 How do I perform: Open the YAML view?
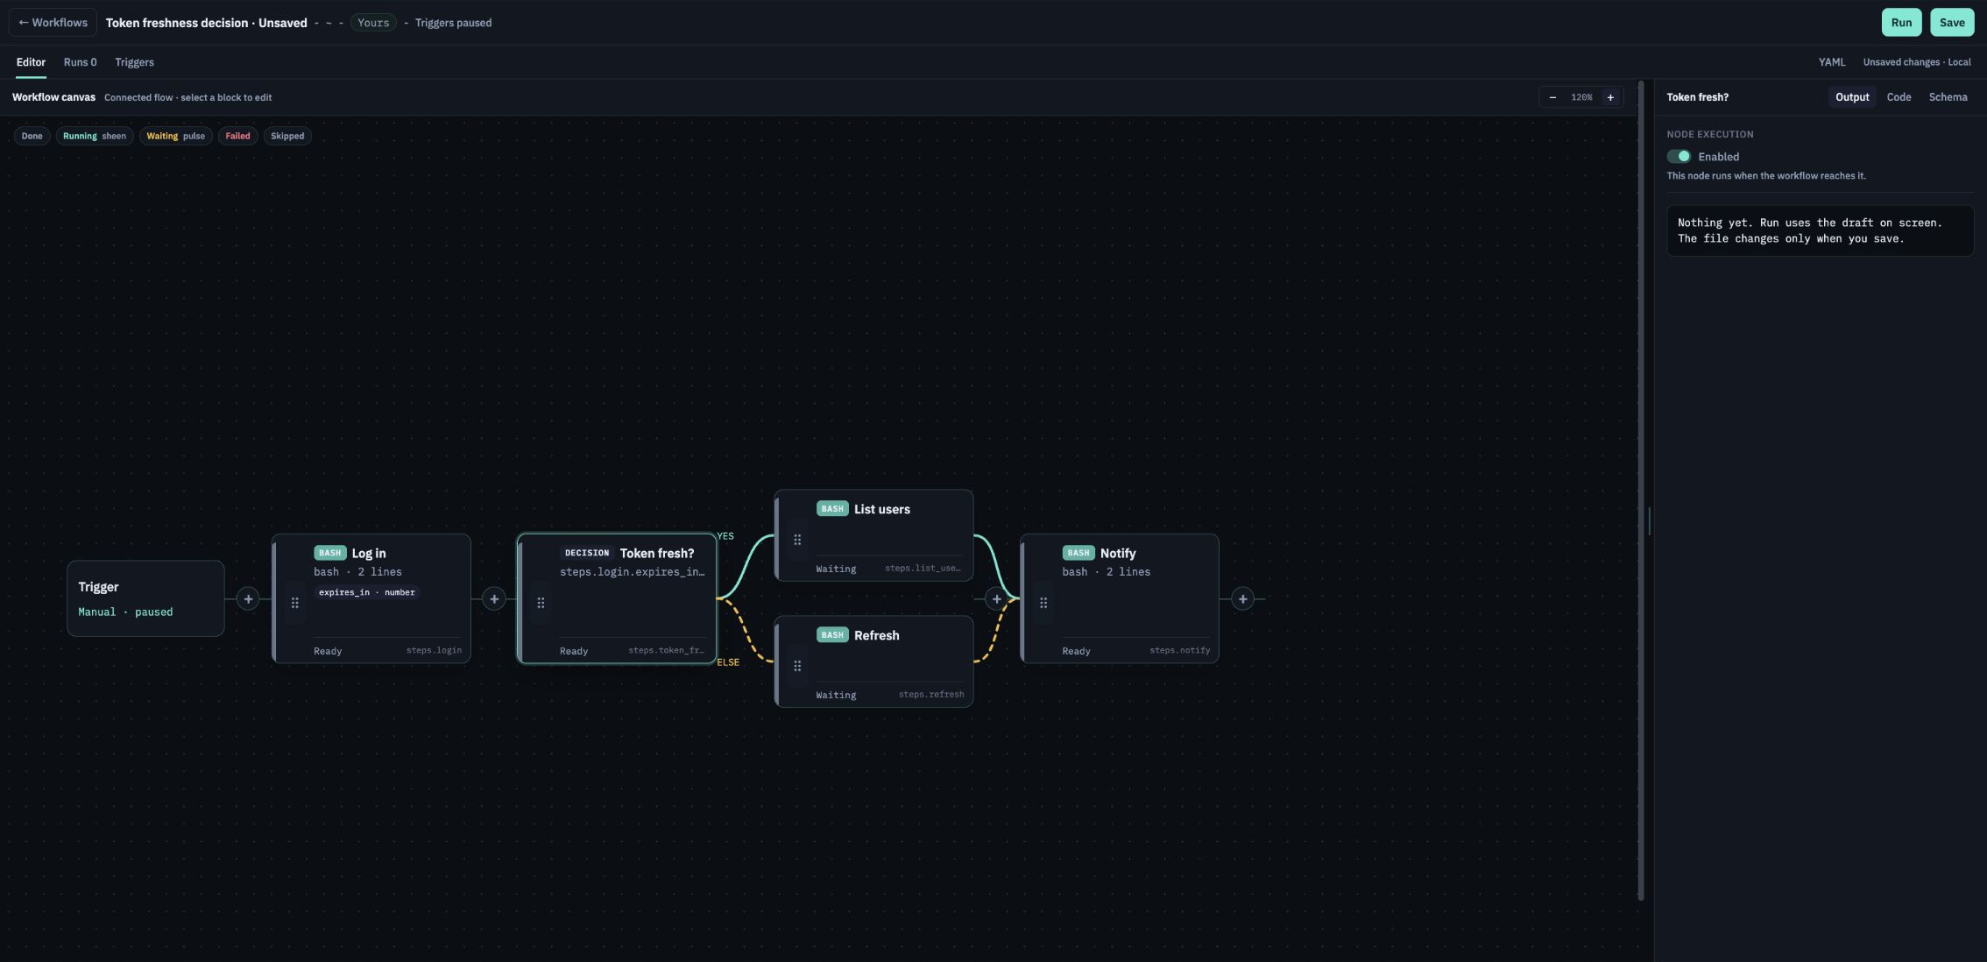coord(1831,62)
